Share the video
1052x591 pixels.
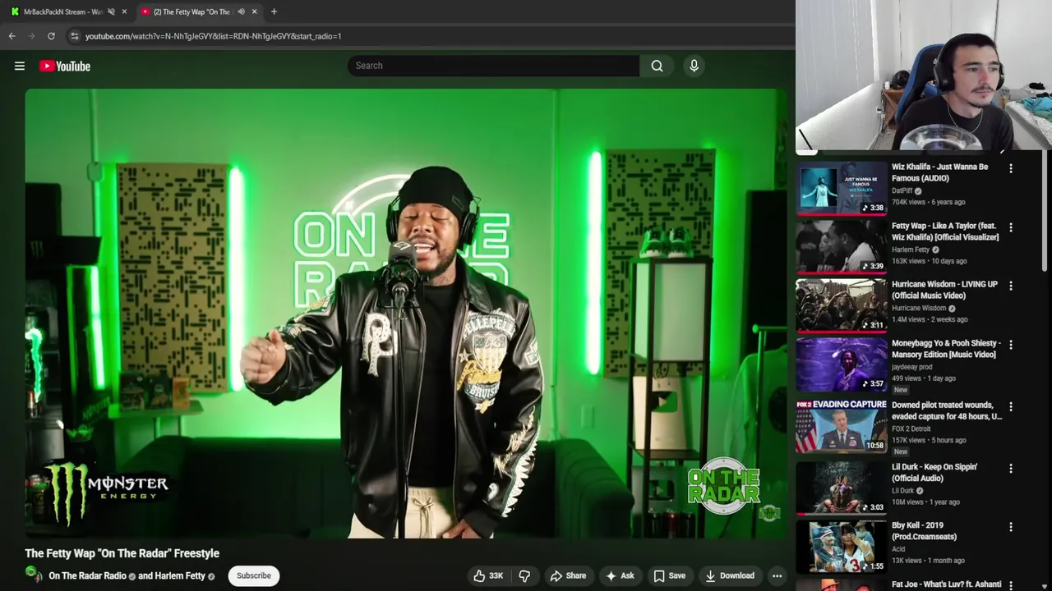click(x=568, y=575)
